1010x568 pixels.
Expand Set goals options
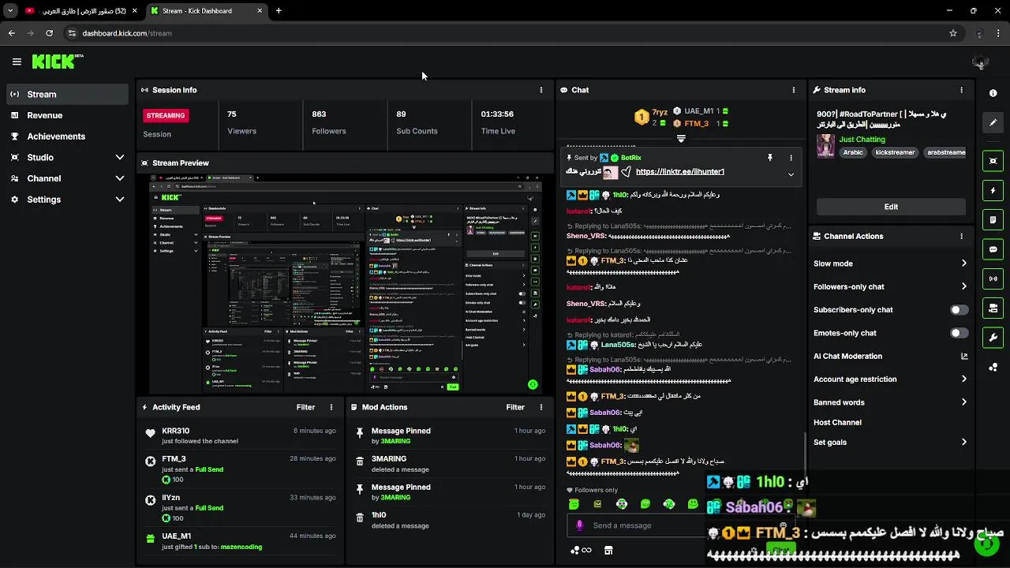pyautogui.click(x=964, y=442)
